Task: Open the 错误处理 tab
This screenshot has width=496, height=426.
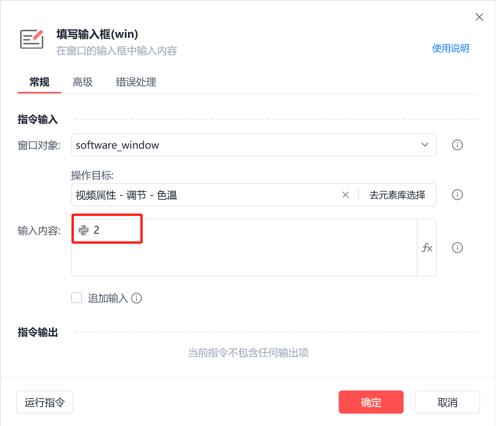Action: [136, 82]
